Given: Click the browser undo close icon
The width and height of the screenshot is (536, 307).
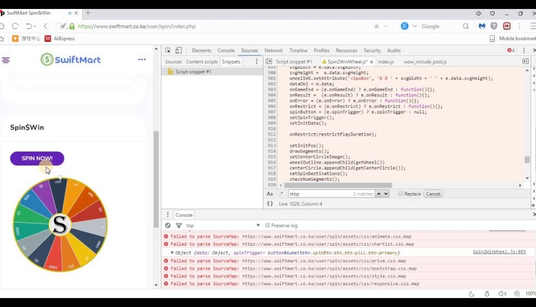Looking at the screenshot, I should (29, 26).
